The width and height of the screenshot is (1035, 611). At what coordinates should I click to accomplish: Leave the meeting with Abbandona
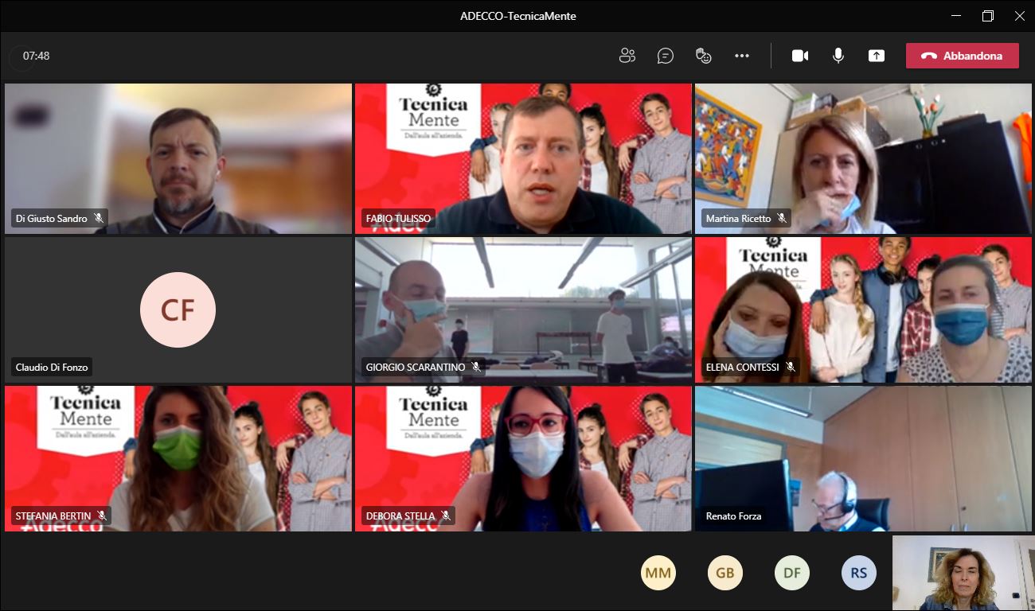tap(963, 56)
